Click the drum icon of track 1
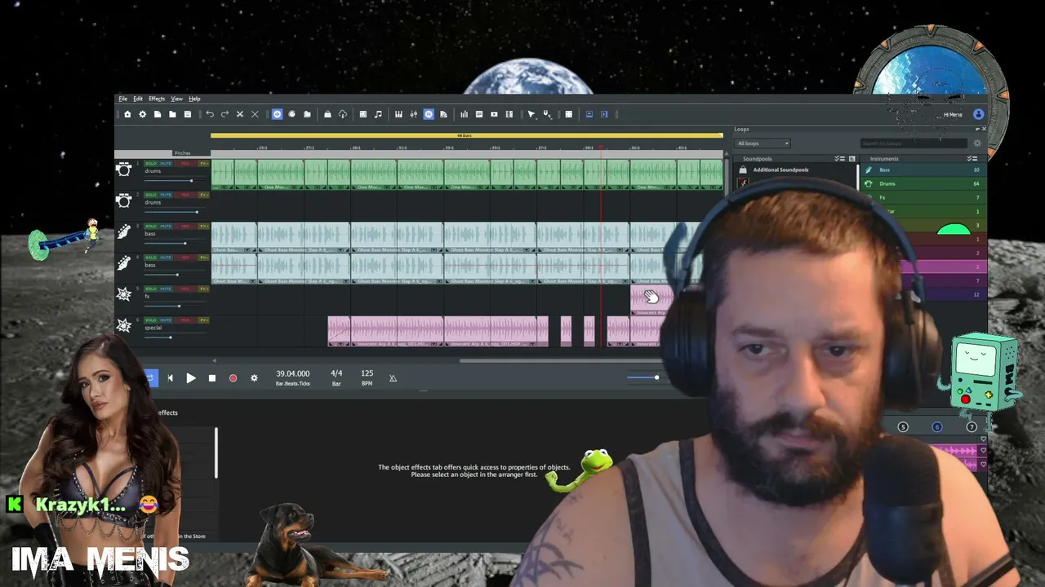This screenshot has height=587, width=1045. coord(124,170)
